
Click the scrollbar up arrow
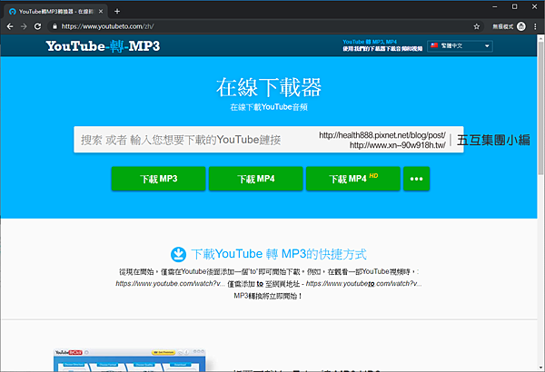pos(541,38)
